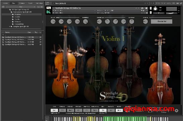183x121 pixels.
Task: Click the instrument volume slider
Action: pyautogui.click(x=172, y=13)
